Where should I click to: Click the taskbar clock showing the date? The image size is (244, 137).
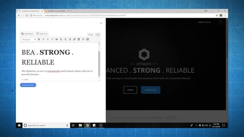click(216, 125)
